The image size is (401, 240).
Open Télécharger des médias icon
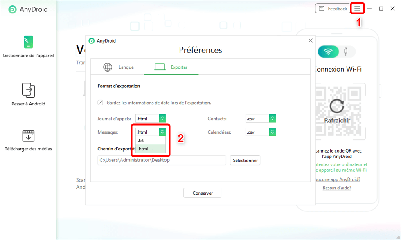[x=28, y=136]
